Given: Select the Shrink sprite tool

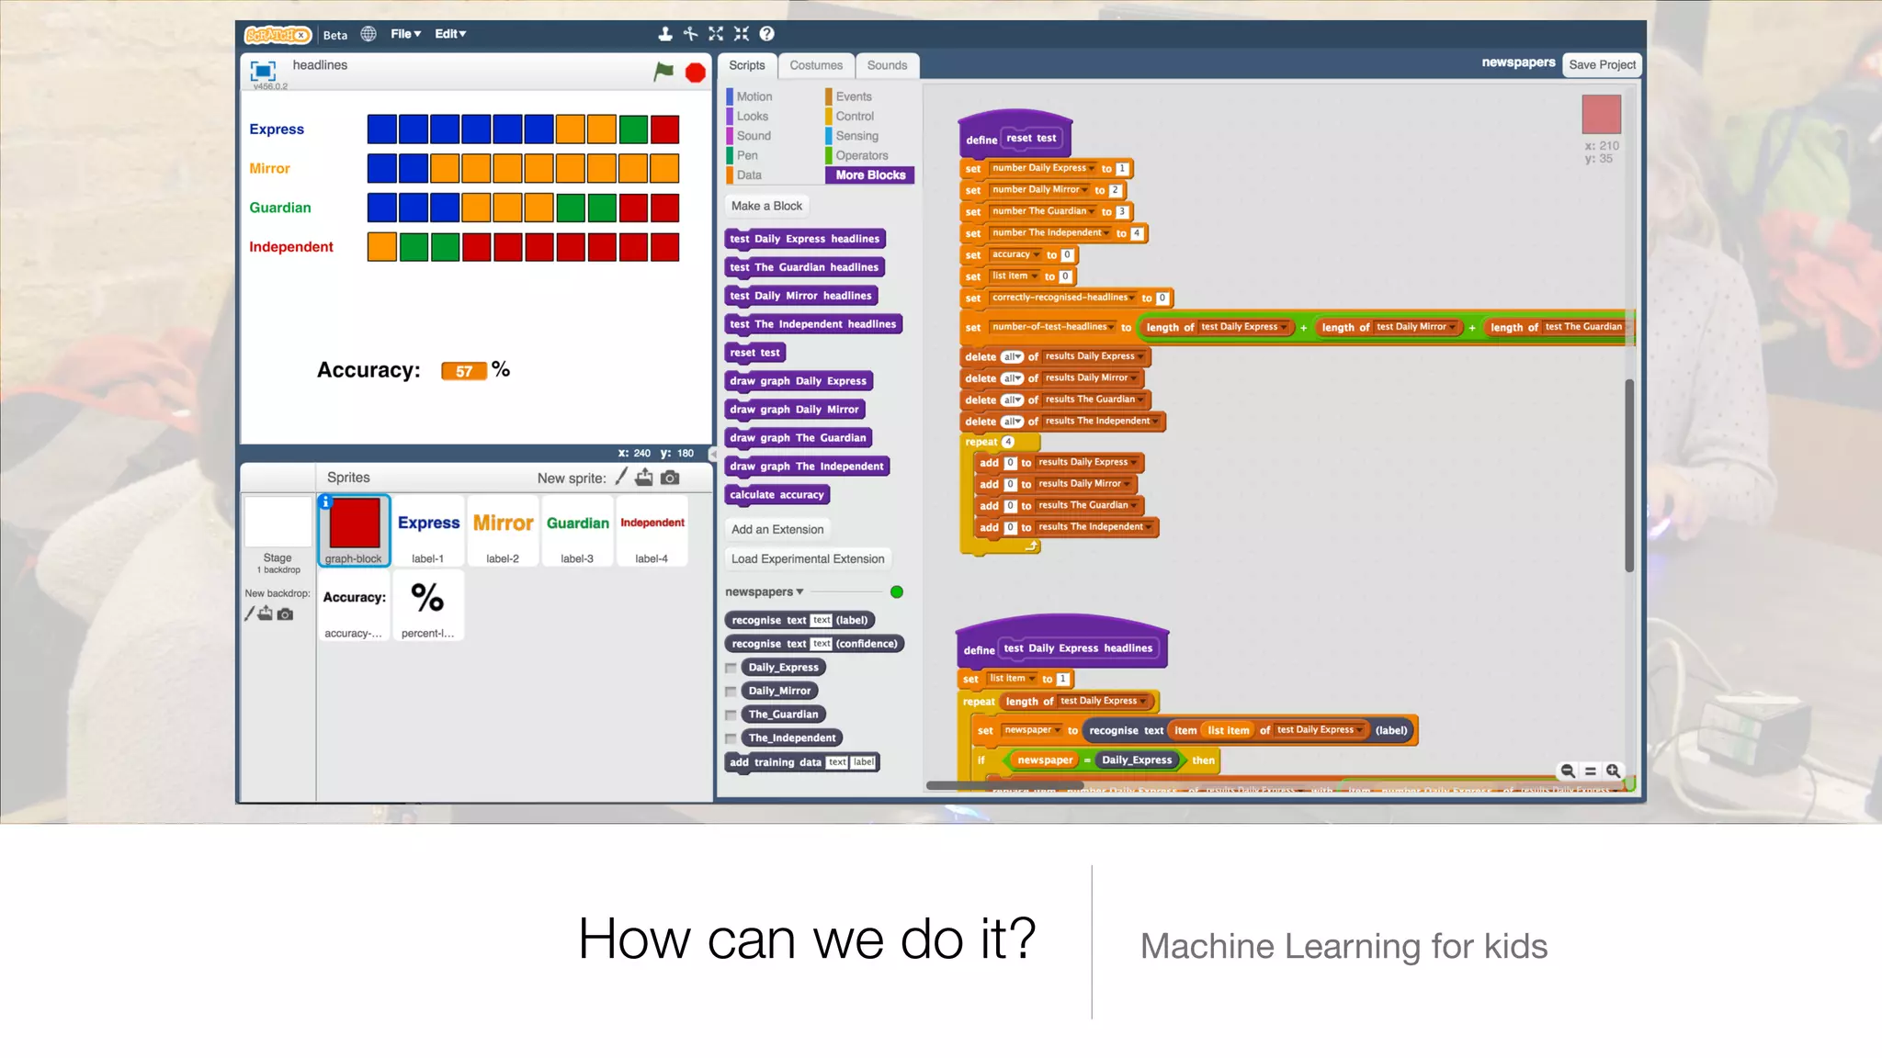Looking at the screenshot, I should point(742,34).
